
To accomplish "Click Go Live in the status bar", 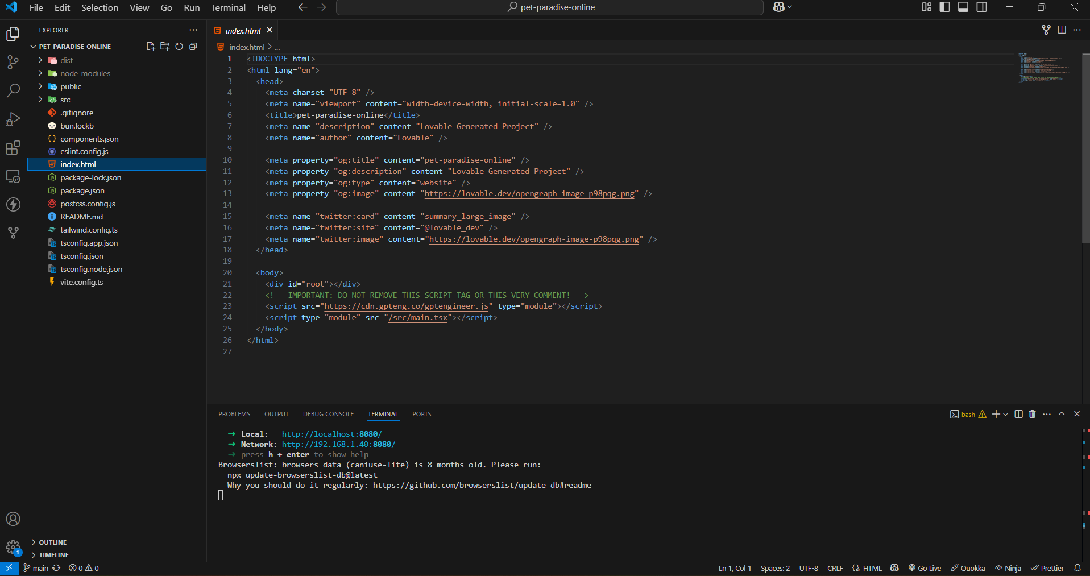I will [925, 568].
